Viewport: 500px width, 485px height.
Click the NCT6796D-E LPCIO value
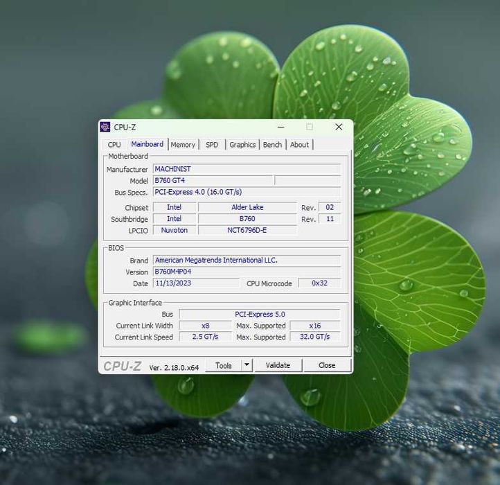[247, 230]
